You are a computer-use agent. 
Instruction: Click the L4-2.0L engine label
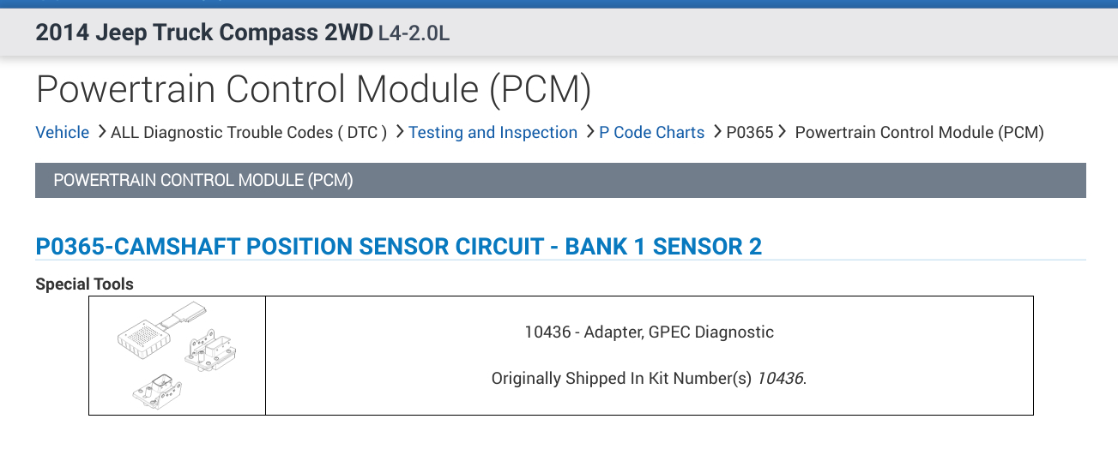click(414, 34)
